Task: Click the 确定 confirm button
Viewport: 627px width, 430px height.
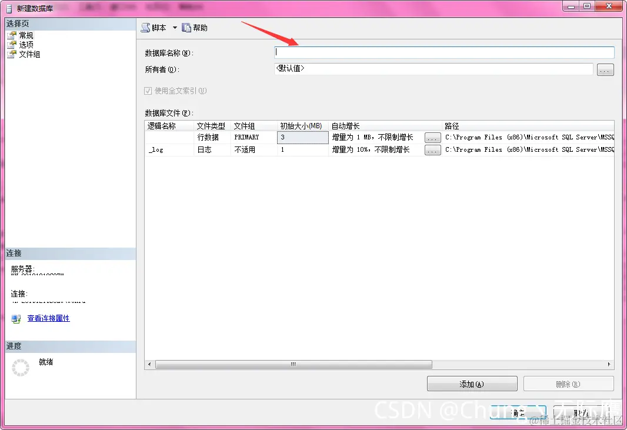Action: [x=518, y=413]
